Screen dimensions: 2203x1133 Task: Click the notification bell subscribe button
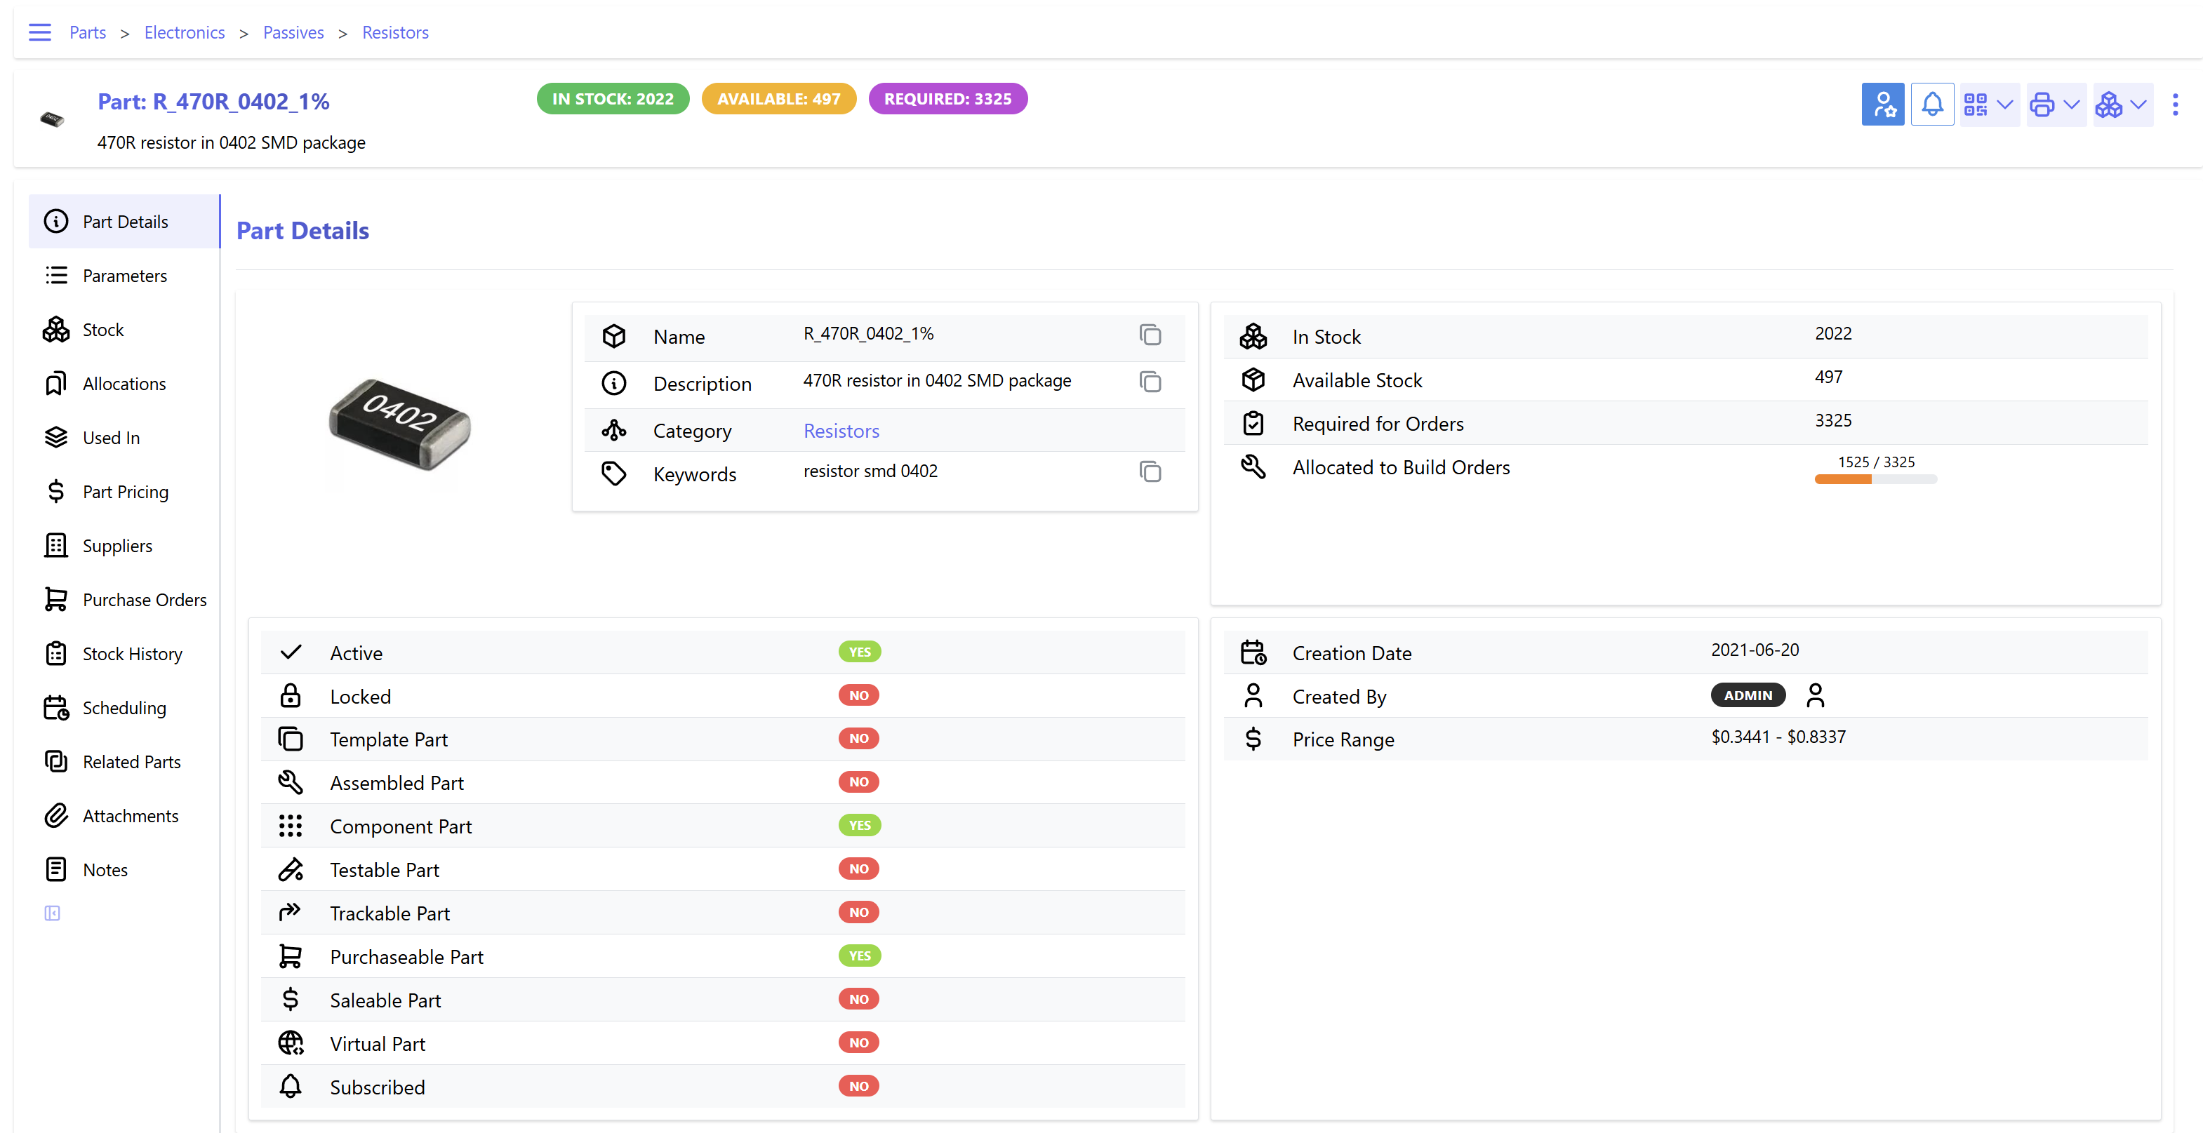1932,105
